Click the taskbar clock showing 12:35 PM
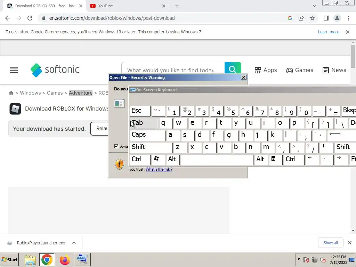Viewport: 356px width, 267px height. [x=338, y=259]
